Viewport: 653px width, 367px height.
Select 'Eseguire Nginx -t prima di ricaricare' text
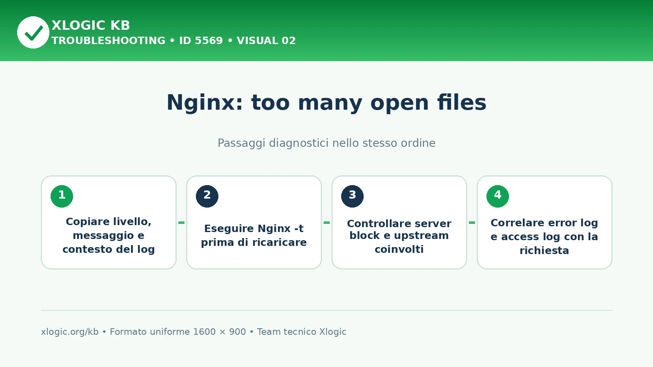pos(254,235)
